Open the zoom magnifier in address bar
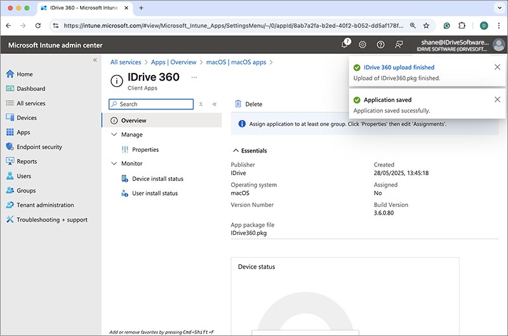 click(x=413, y=25)
